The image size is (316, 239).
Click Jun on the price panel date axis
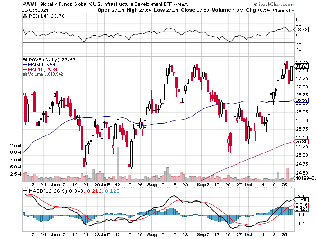[x=55, y=185]
